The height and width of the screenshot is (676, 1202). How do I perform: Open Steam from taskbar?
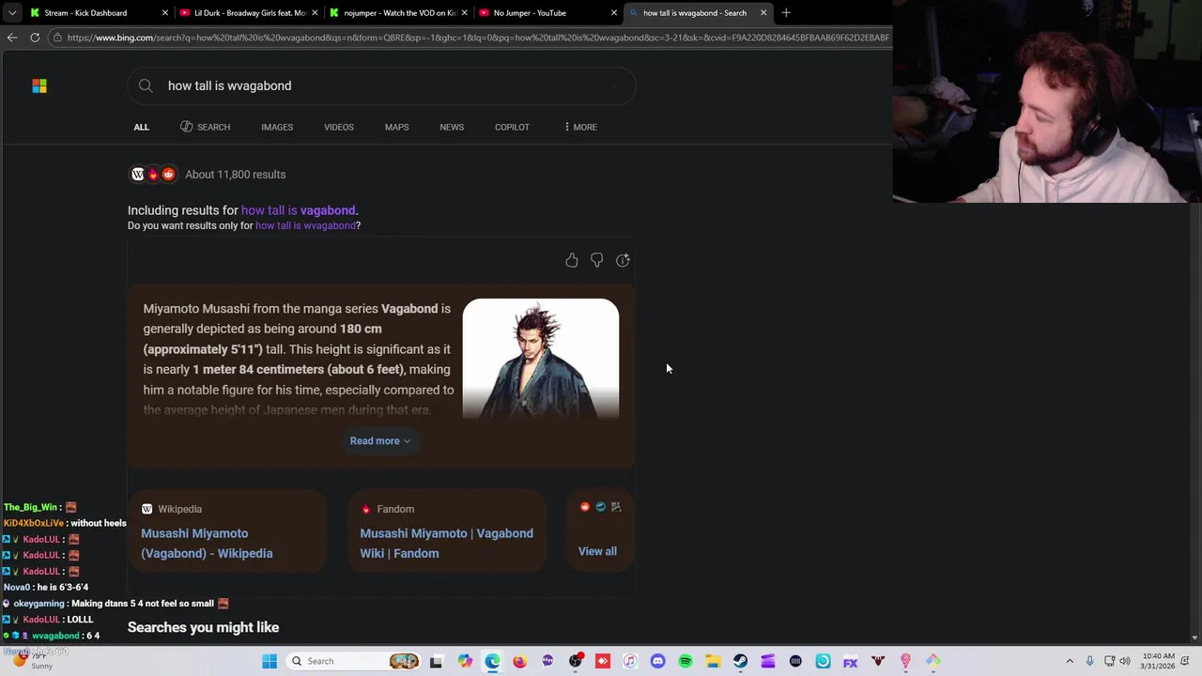[740, 661]
